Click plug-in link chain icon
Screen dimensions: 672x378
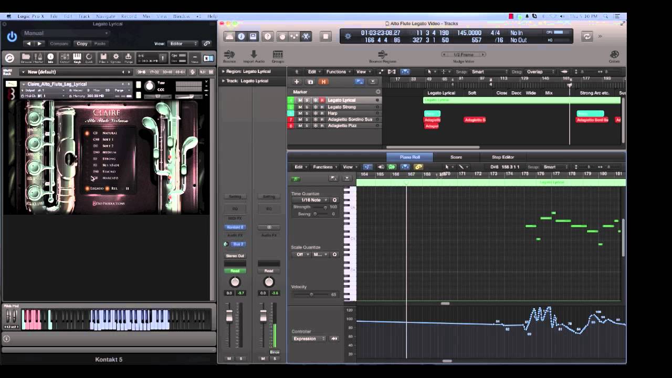click(x=207, y=44)
